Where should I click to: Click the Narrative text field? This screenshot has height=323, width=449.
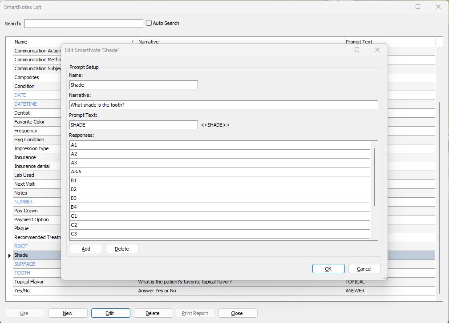coord(224,105)
